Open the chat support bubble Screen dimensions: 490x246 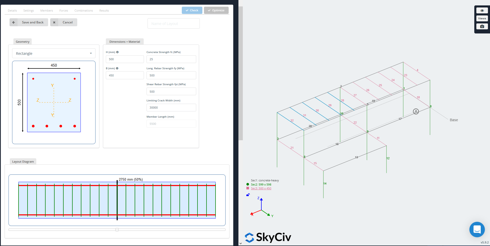pos(477,230)
